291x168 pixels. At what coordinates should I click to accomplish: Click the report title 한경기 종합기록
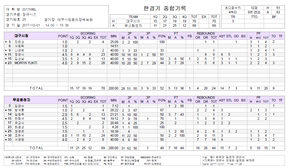click(x=165, y=8)
